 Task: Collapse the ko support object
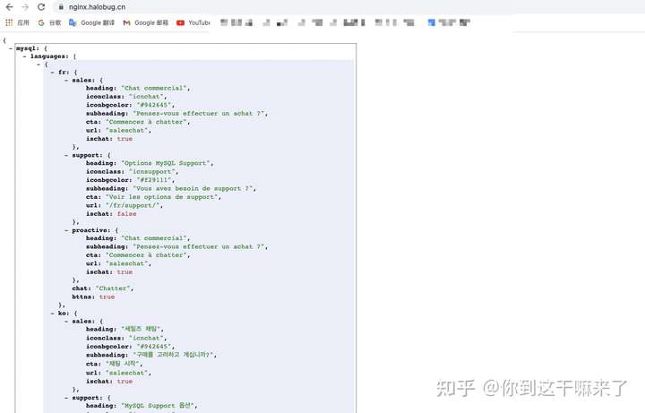[x=66, y=398]
